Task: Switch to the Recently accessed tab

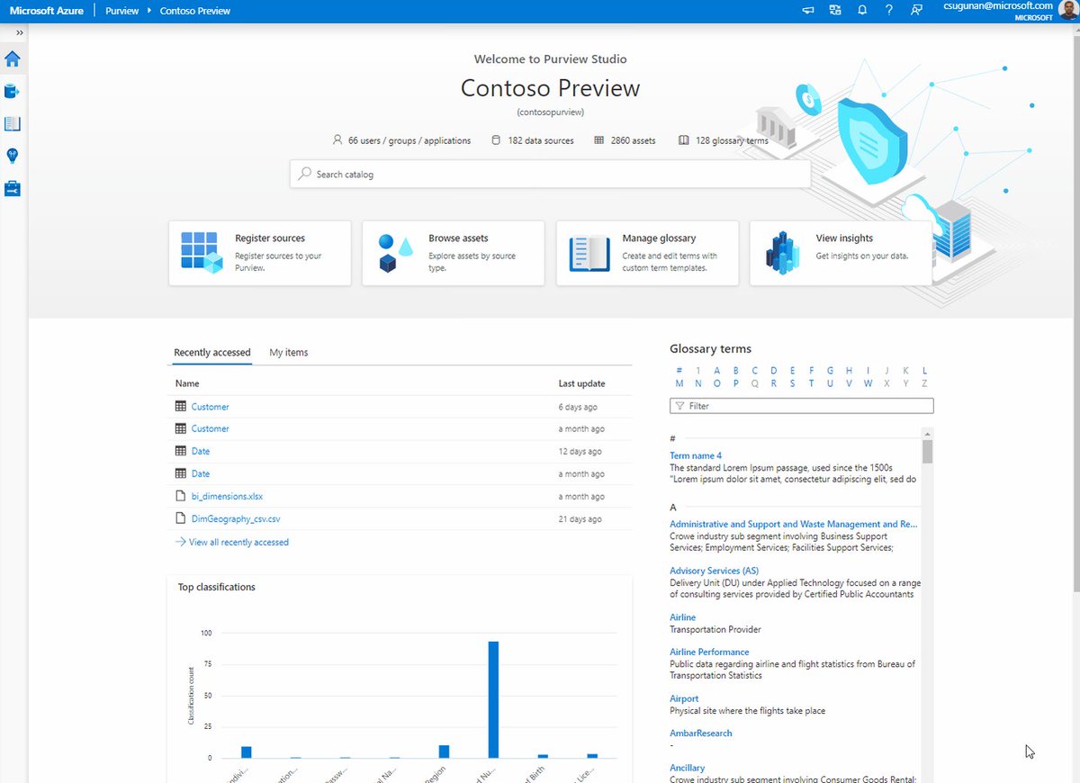Action: 212,352
